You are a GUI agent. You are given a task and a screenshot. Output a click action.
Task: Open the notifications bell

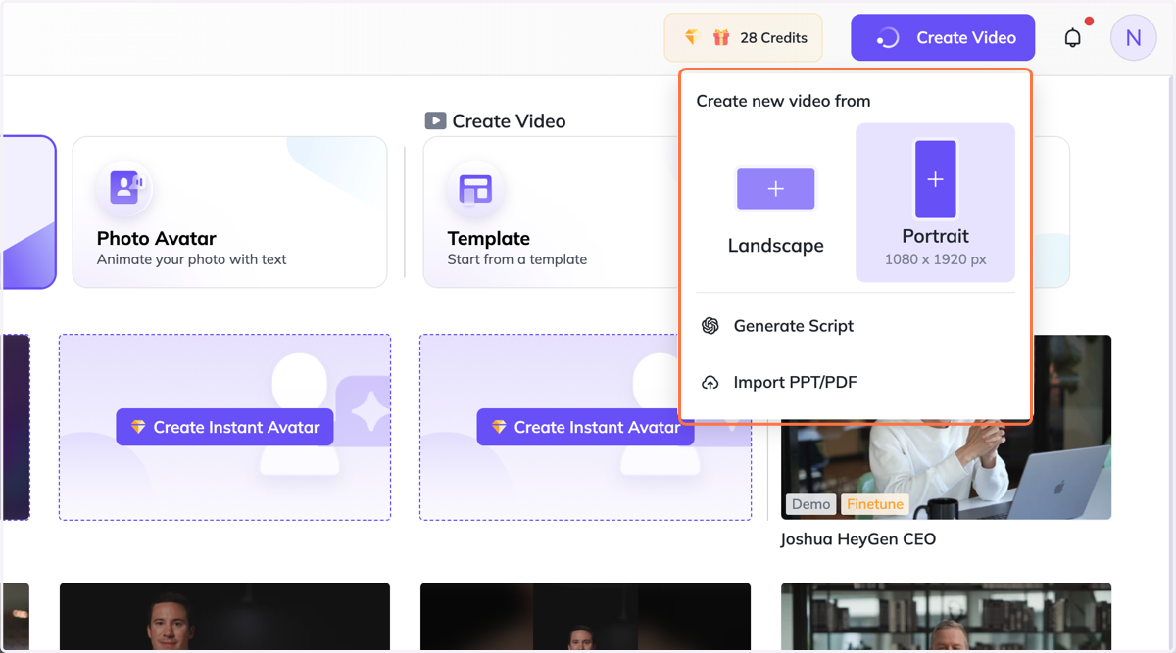point(1073,38)
